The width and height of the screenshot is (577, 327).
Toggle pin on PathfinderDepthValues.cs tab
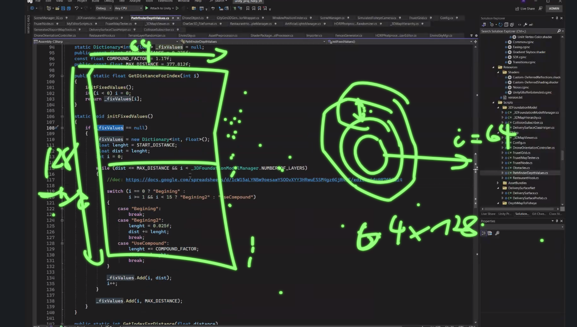coord(173,18)
